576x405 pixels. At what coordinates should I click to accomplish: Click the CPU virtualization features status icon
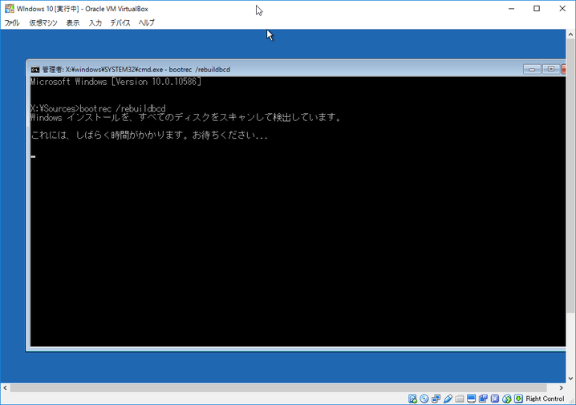tap(495, 399)
